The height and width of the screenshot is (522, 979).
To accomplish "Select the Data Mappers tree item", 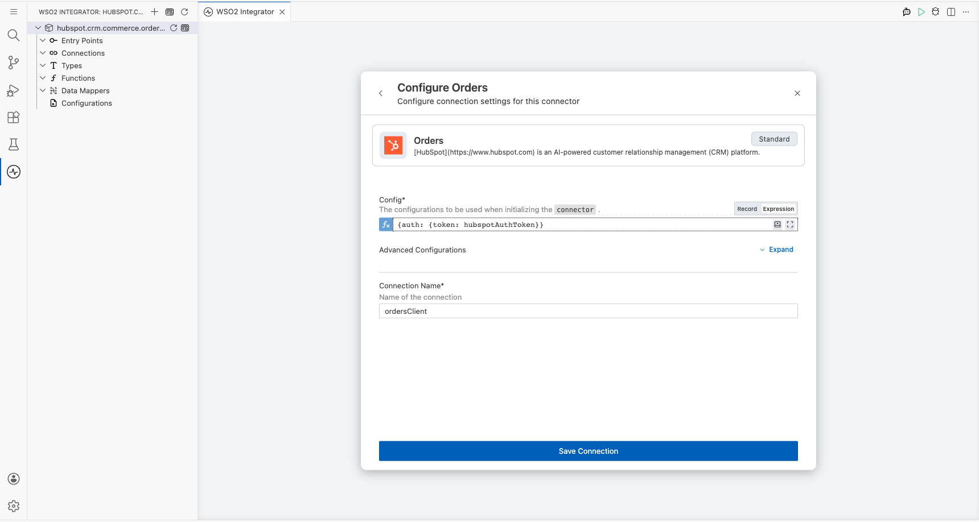I will point(85,90).
